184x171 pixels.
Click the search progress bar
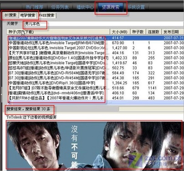click(151, 109)
